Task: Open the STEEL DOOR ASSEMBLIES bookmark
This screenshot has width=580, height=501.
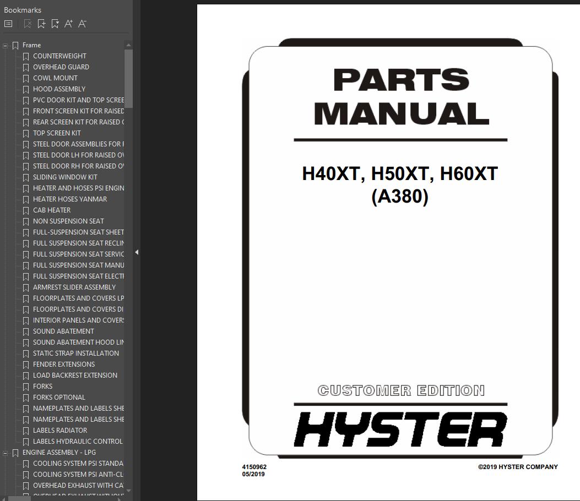Action: coord(78,144)
